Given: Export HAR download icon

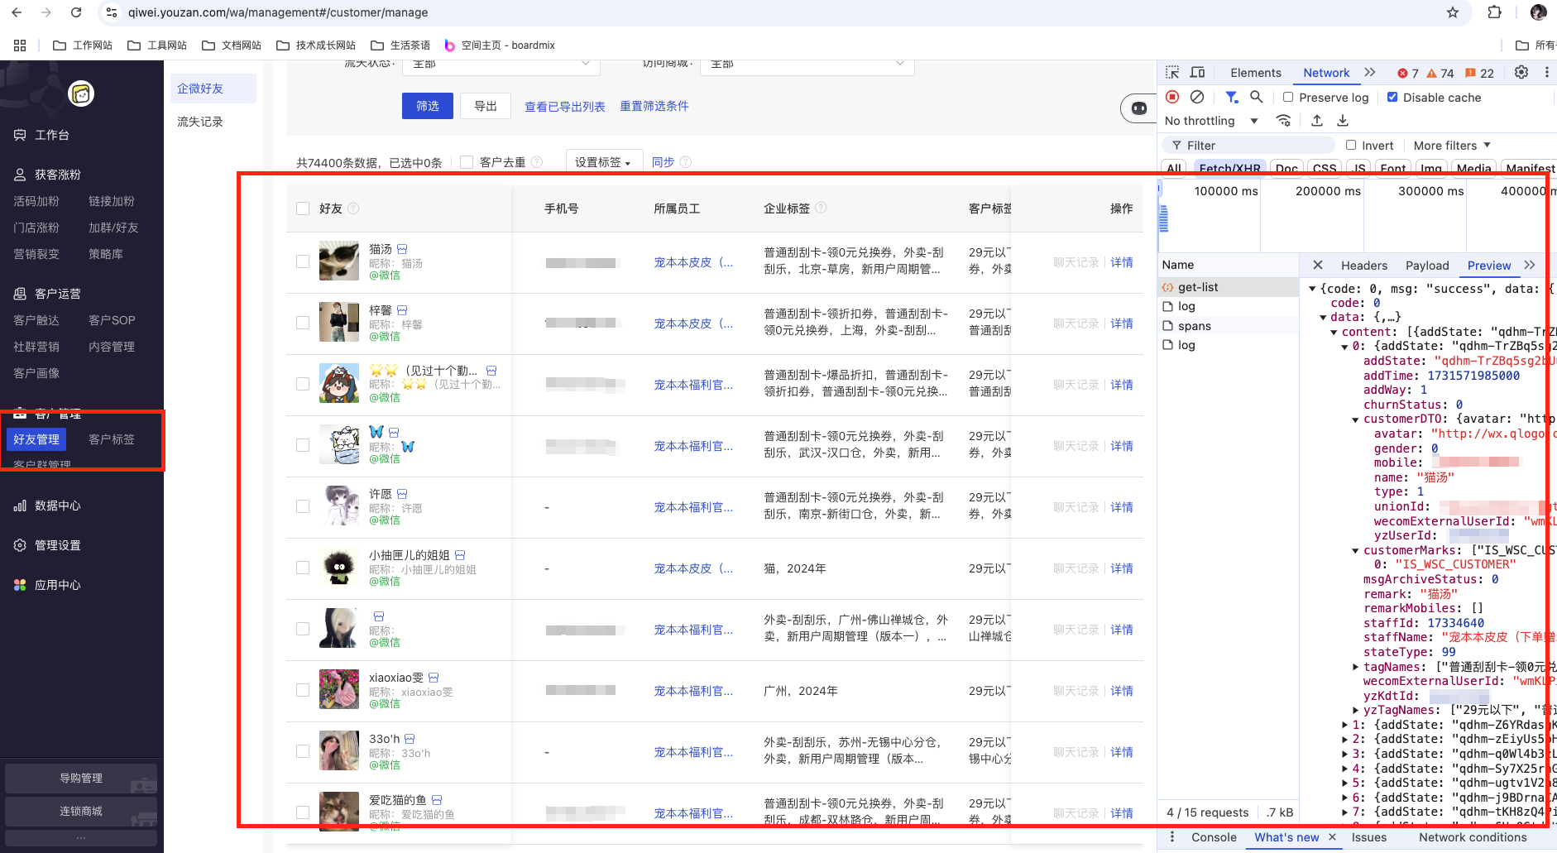Looking at the screenshot, I should coord(1343,121).
